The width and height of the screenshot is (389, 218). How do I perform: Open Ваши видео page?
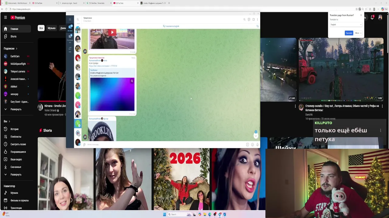(15, 159)
